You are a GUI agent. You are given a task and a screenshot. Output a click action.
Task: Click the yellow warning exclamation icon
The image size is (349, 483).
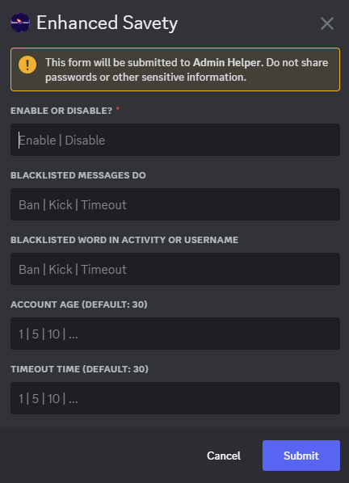(27, 65)
